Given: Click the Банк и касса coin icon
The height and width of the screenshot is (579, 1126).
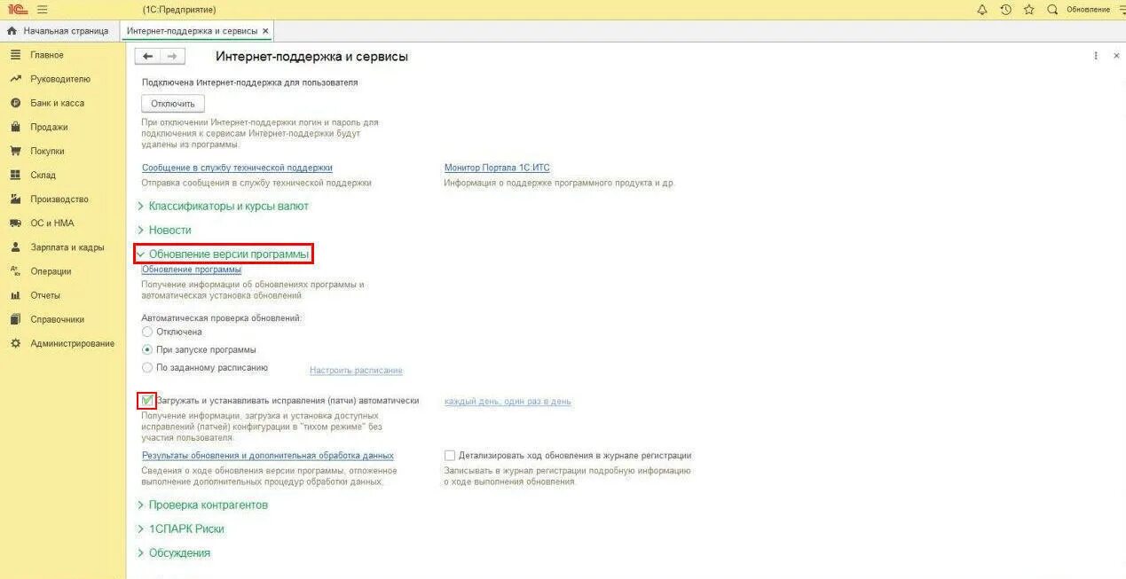Looking at the screenshot, I should click(15, 103).
